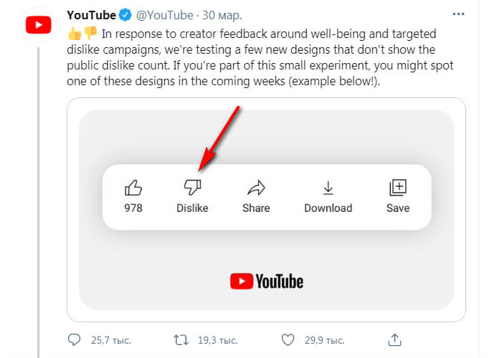Reply to the tweet via comment icon
The height and width of the screenshot is (358, 502).
pyautogui.click(x=74, y=339)
